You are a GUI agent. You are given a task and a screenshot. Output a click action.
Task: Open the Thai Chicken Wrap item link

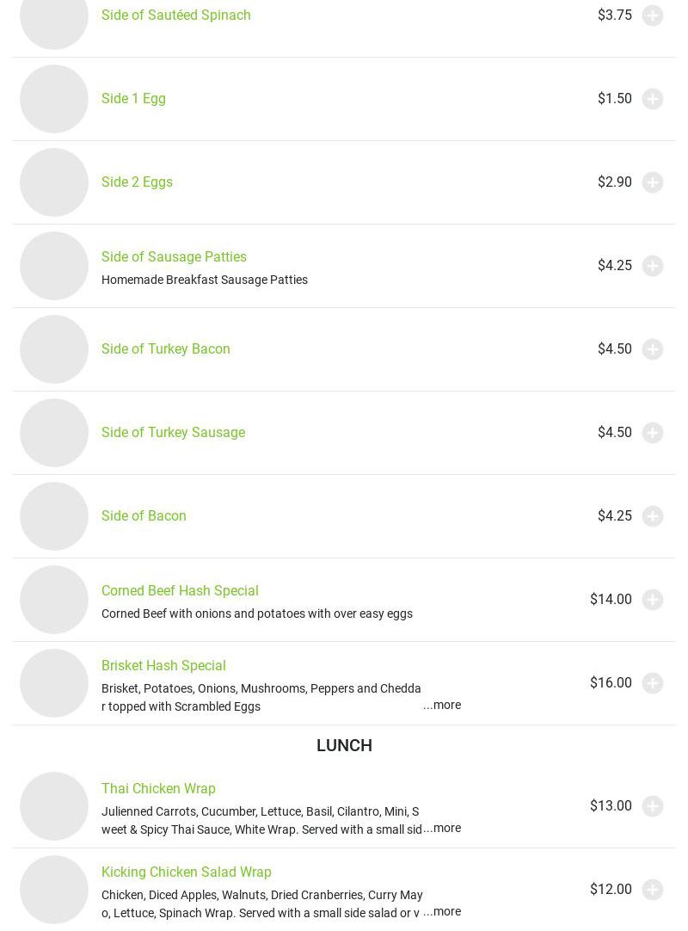158,789
